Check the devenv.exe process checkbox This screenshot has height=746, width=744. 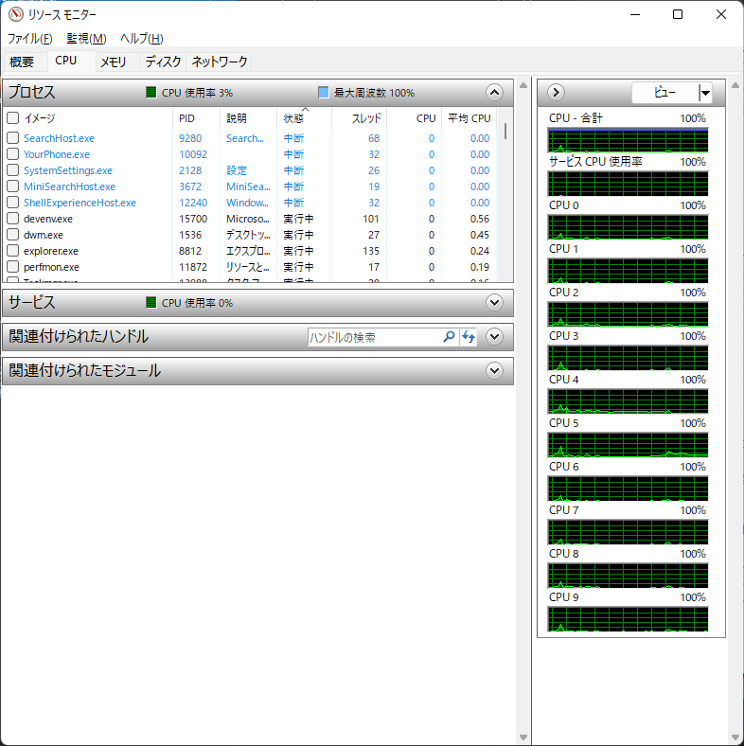13,219
